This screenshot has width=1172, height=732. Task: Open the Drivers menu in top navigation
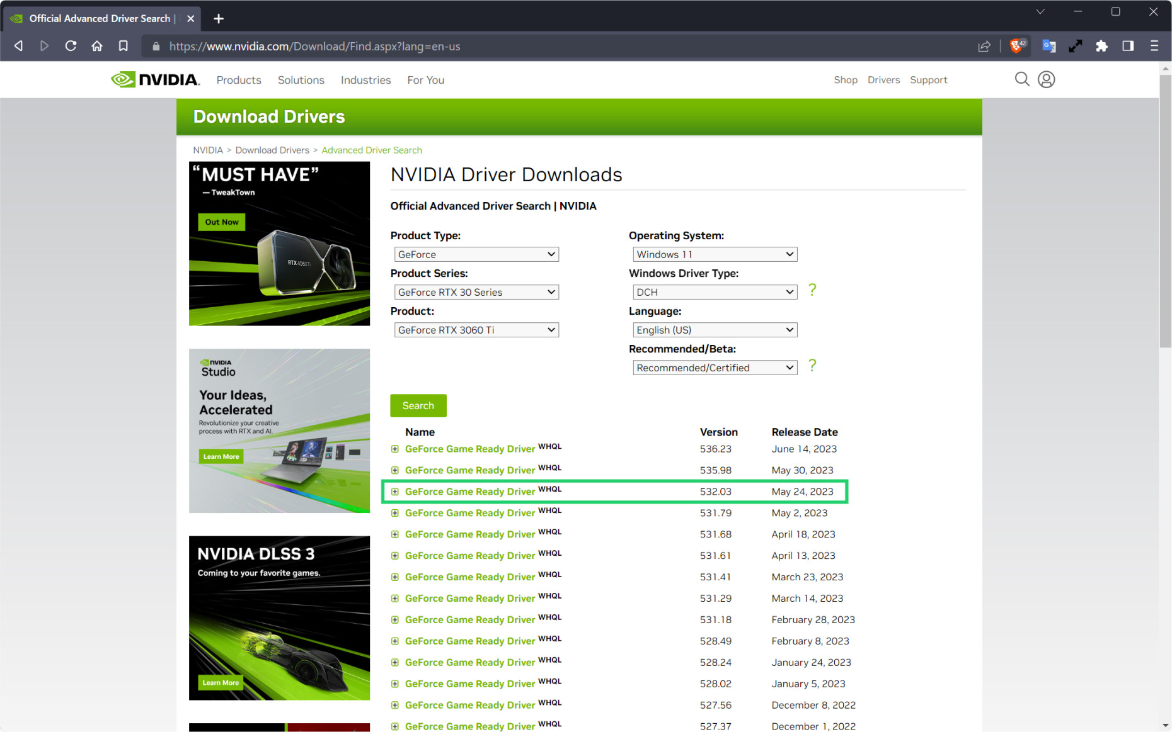click(x=883, y=80)
